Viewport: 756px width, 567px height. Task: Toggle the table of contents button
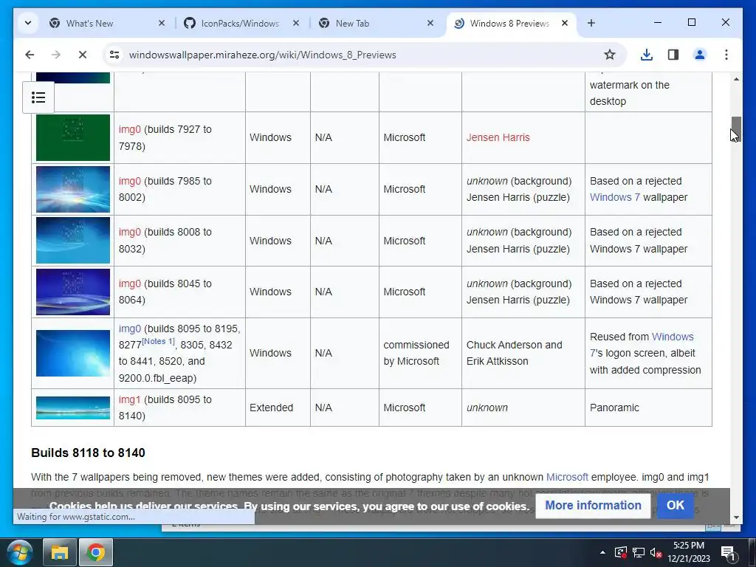(38, 97)
